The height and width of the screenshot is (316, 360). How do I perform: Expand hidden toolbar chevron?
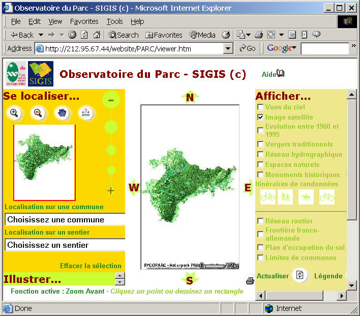(x=354, y=45)
